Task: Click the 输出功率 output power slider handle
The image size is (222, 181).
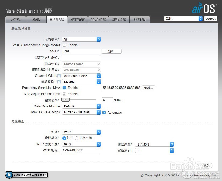Action: click(65, 100)
